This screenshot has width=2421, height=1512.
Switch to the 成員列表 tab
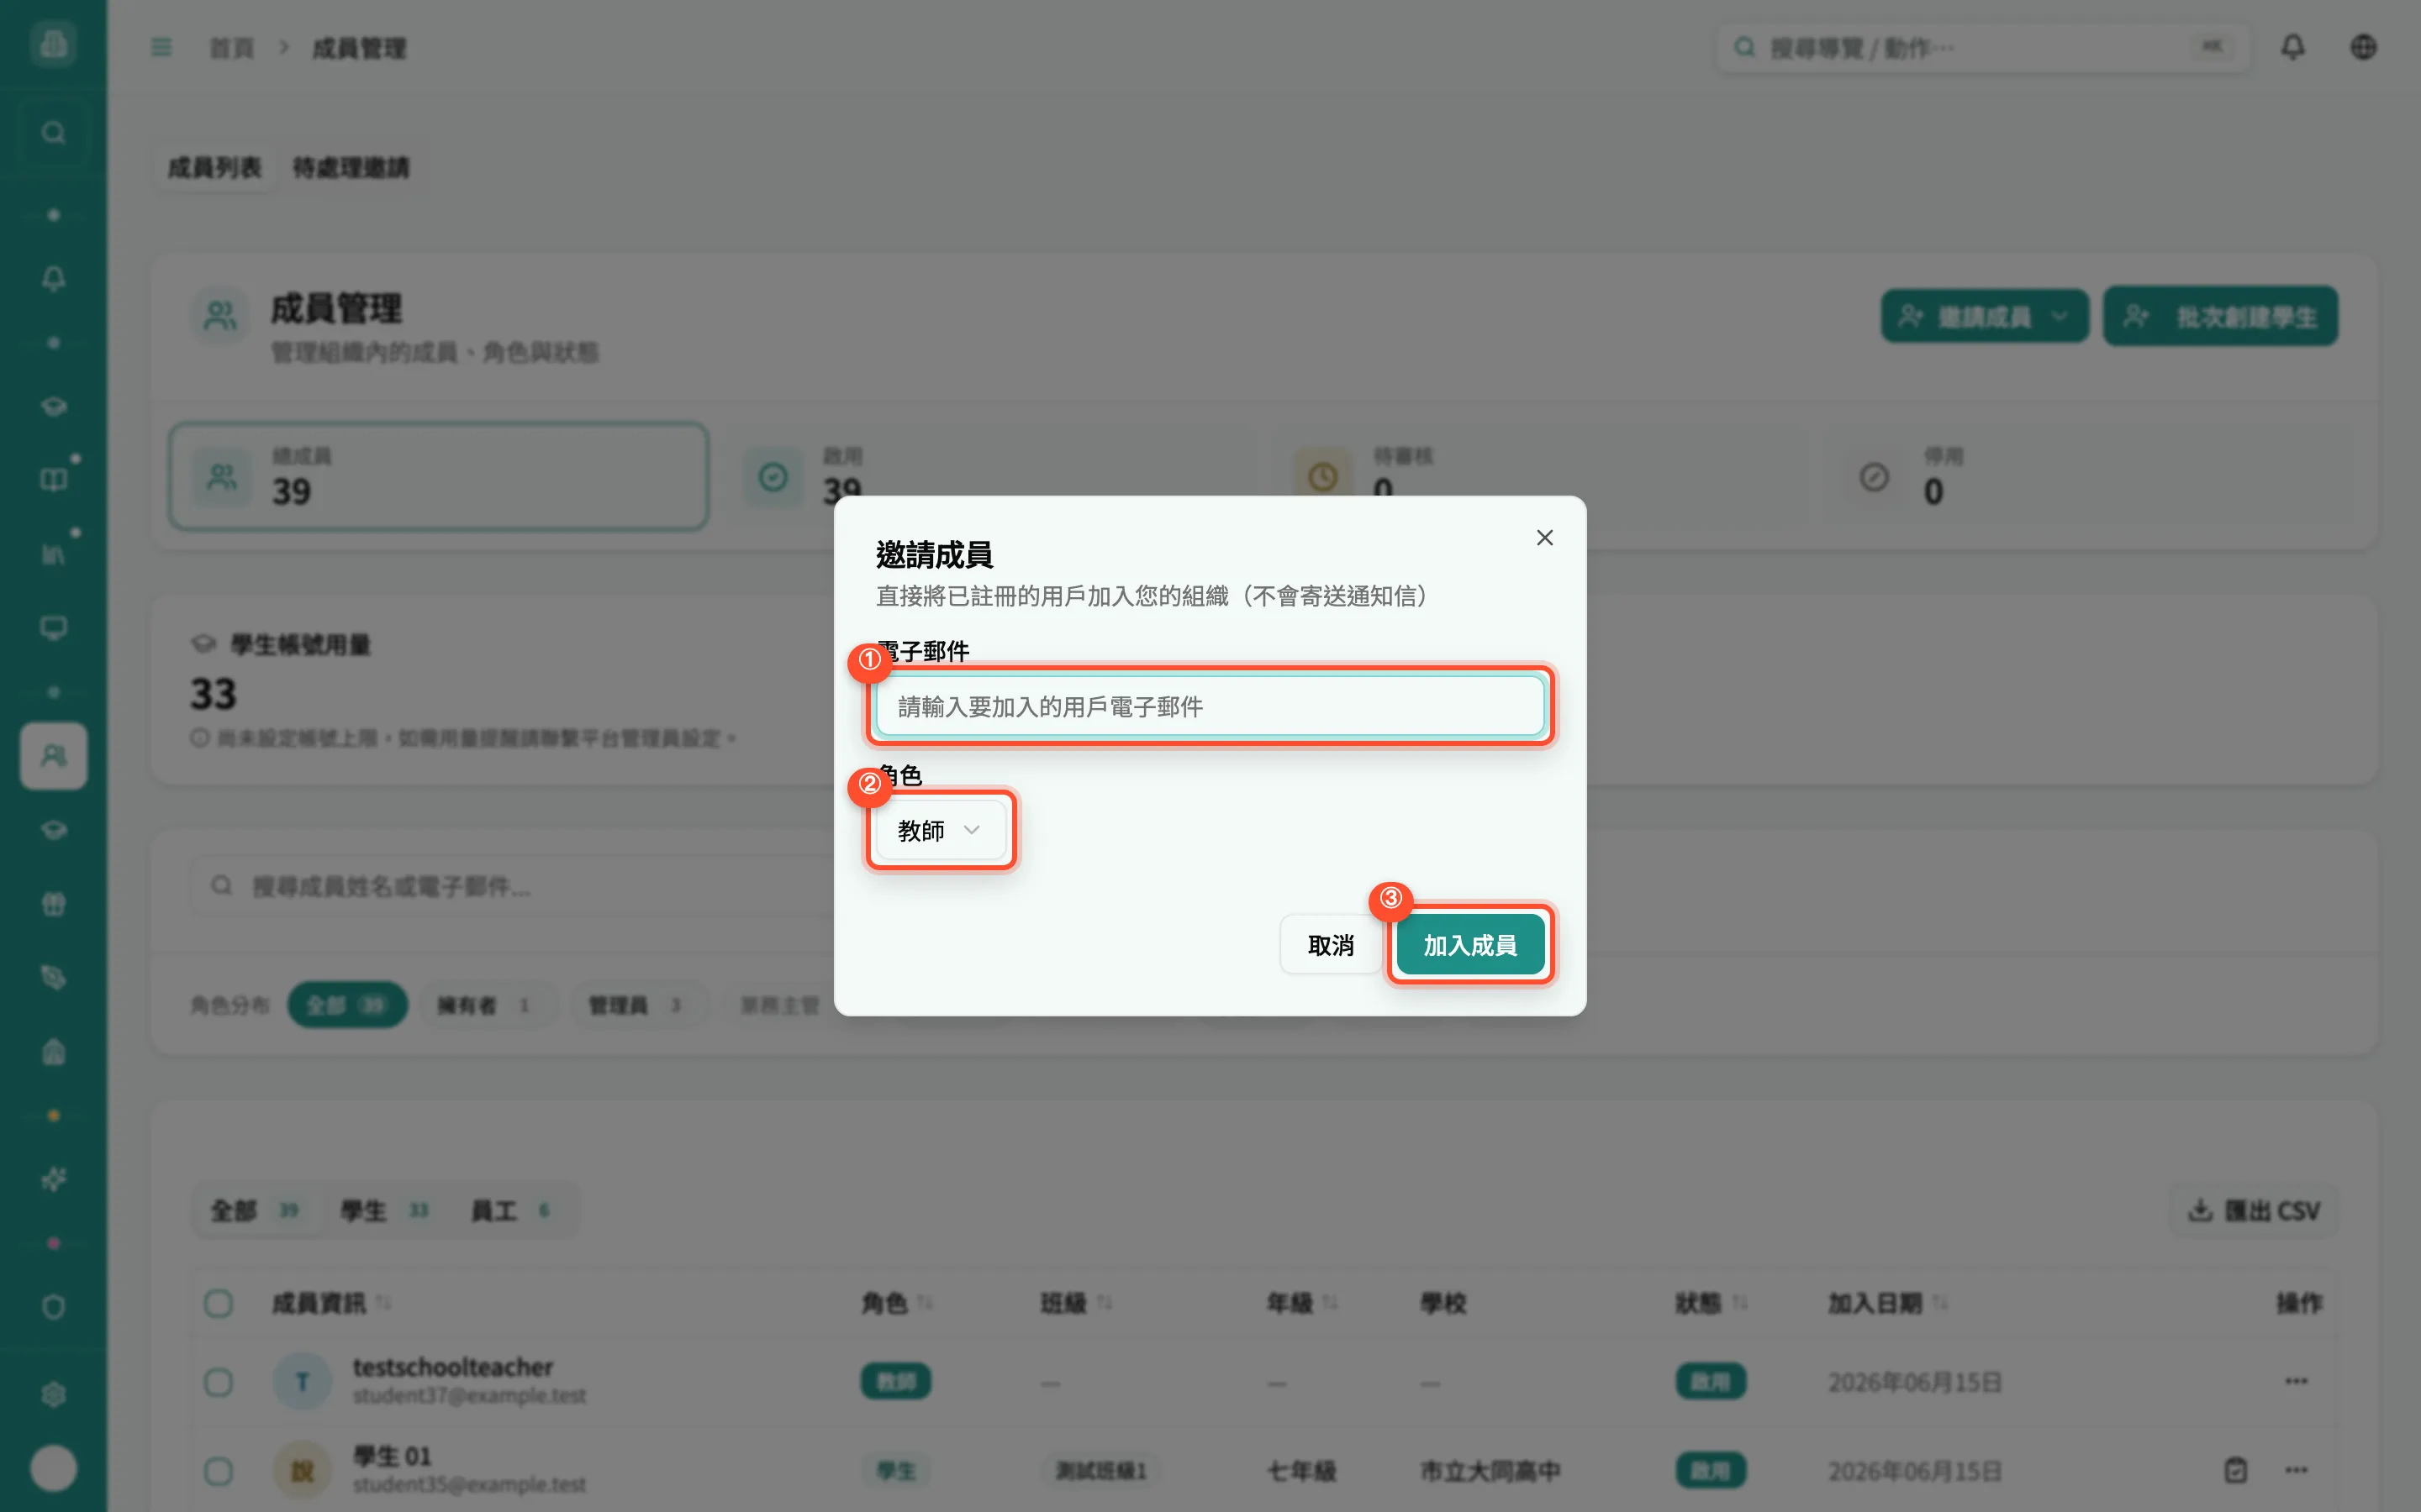[x=214, y=167]
